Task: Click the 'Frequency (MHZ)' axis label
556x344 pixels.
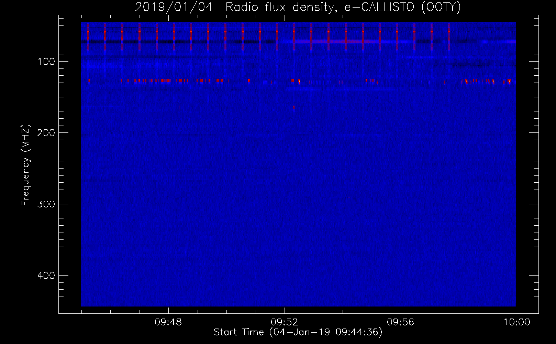Action: coord(26,165)
